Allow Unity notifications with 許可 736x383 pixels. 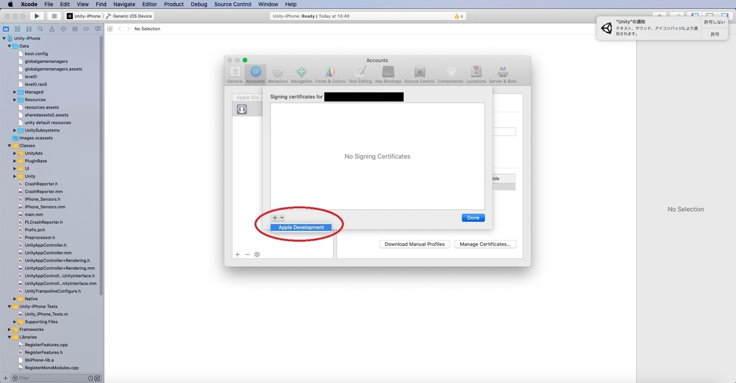pos(715,34)
